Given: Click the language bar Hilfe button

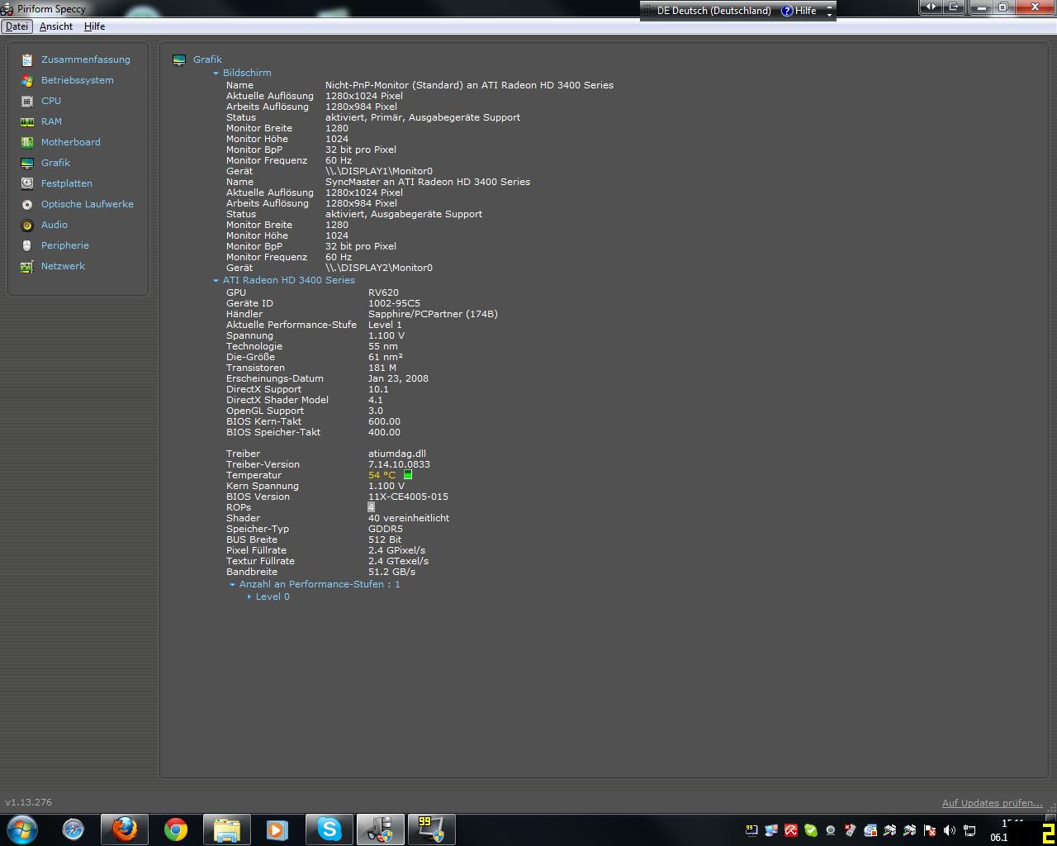Looking at the screenshot, I should pos(799,11).
